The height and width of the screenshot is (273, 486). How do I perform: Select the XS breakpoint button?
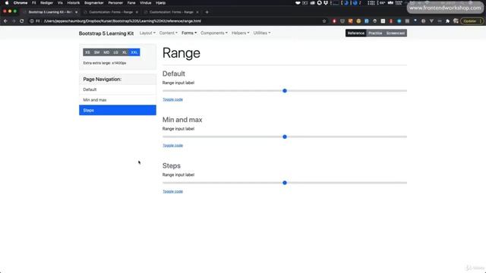click(87, 52)
